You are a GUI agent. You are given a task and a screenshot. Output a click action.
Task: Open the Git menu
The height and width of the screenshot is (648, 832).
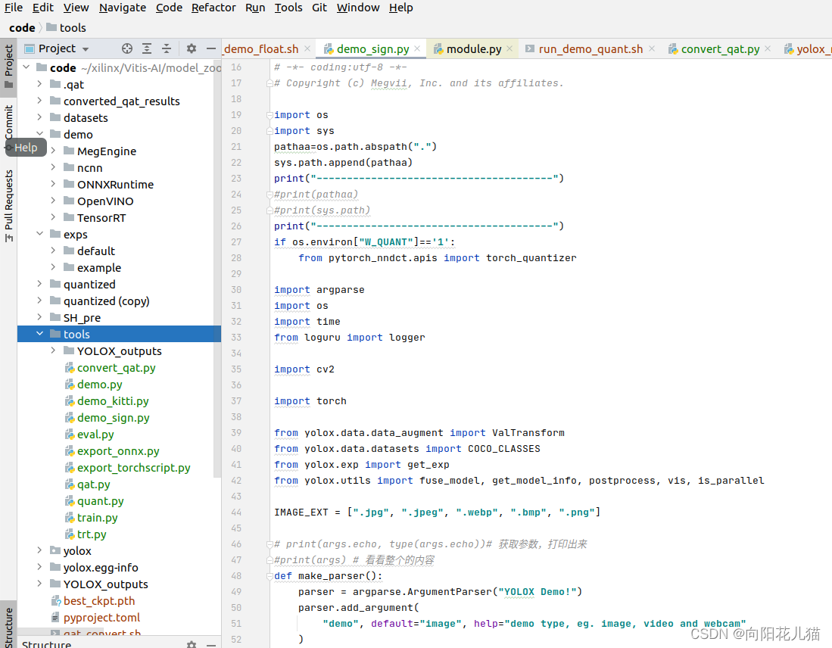point(319,8)
